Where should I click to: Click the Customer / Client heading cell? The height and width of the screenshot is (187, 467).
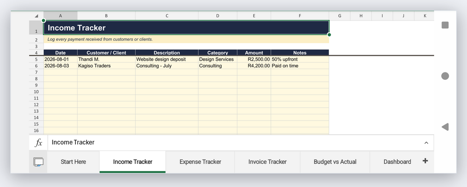tap(106, 52)
